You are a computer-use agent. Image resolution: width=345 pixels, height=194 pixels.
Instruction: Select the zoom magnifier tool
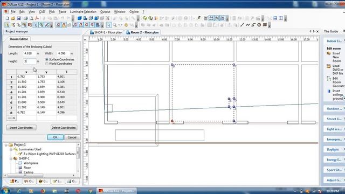[x=115, y=25]
